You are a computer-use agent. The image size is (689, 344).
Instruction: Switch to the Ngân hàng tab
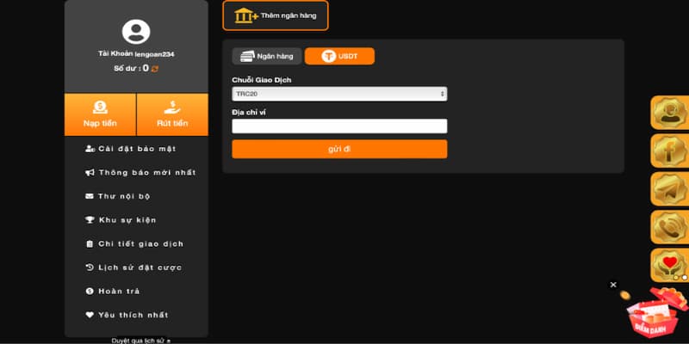point(267,56)
